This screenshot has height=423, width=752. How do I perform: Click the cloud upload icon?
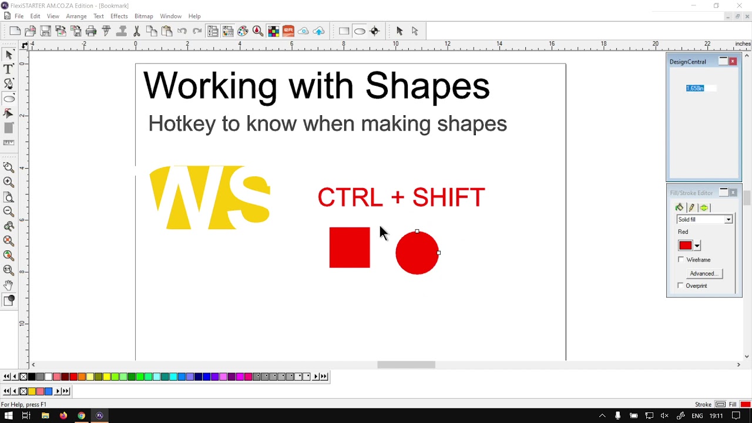pos(318,31)
